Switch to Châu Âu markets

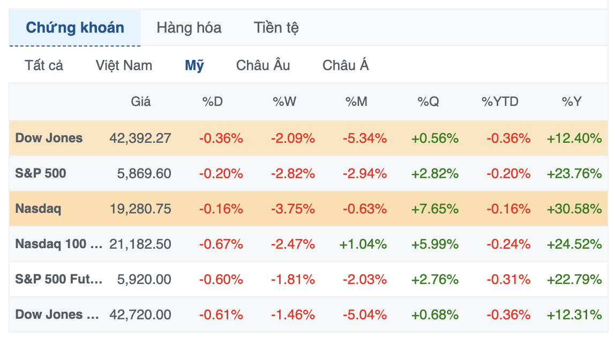(x=263, y=66)
